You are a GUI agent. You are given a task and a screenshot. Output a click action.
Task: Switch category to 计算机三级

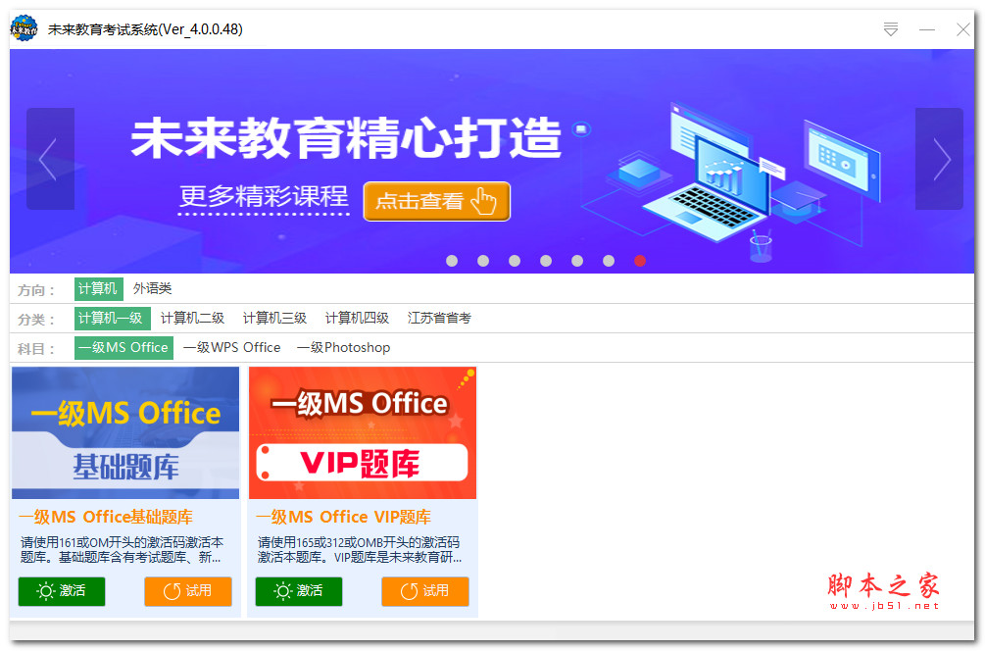274,319
